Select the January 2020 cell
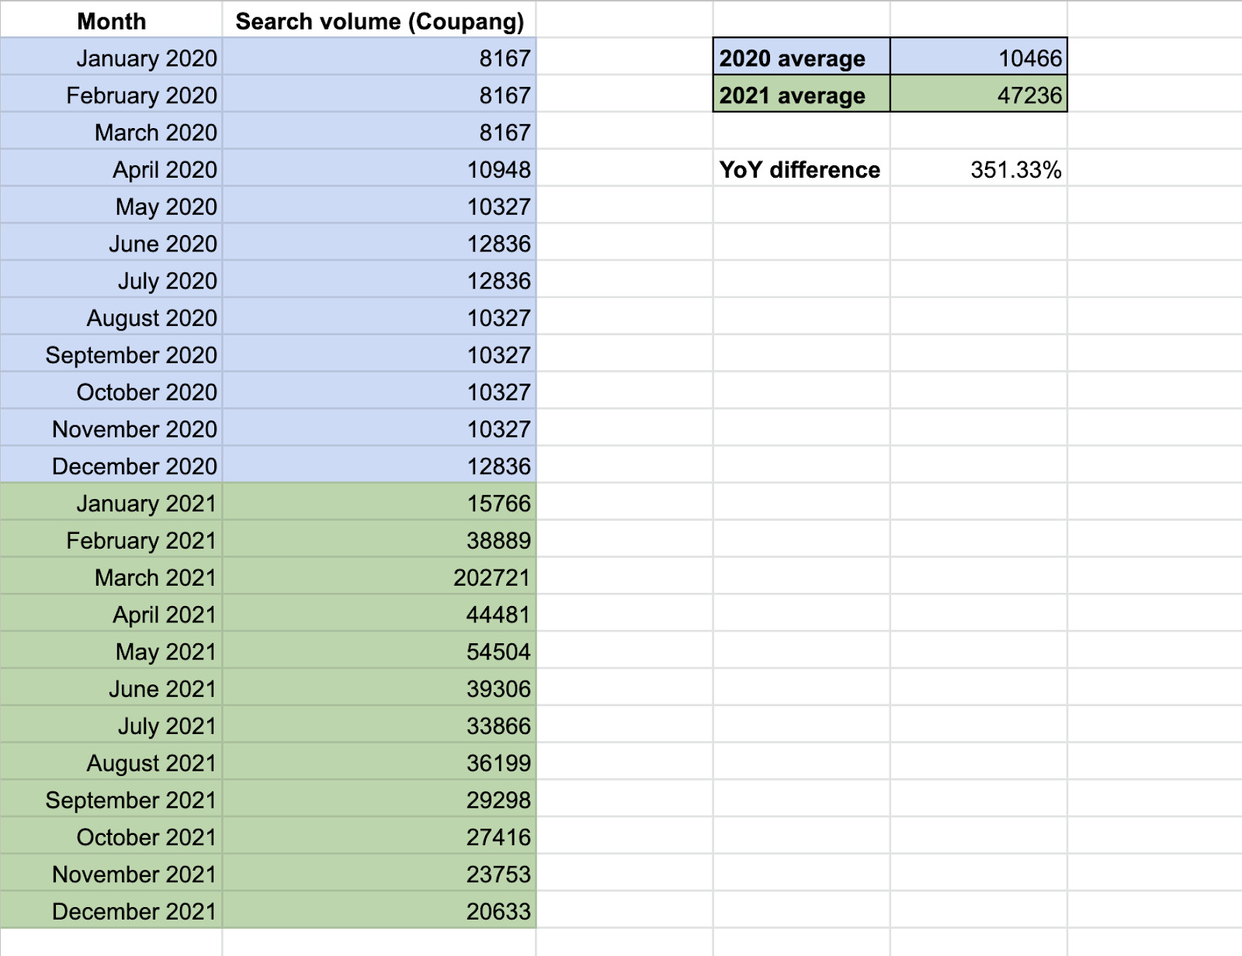The image size is (1242, 956). [x=147, y=57]
